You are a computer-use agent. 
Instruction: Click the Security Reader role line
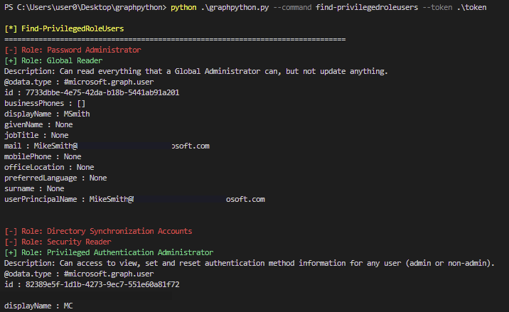click(x=62, y=242)
